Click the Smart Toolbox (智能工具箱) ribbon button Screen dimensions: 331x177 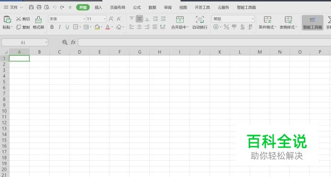point(312,22)
